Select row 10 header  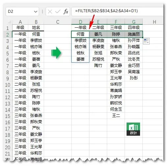[x=8, y=84]
